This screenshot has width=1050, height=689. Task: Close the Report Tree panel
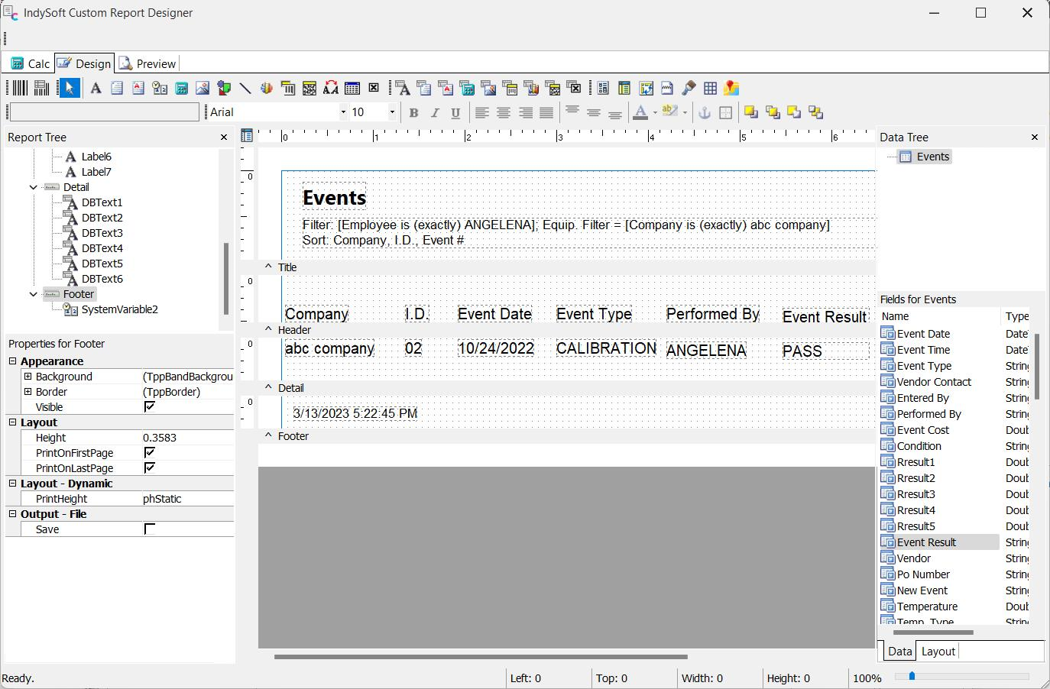224,137
